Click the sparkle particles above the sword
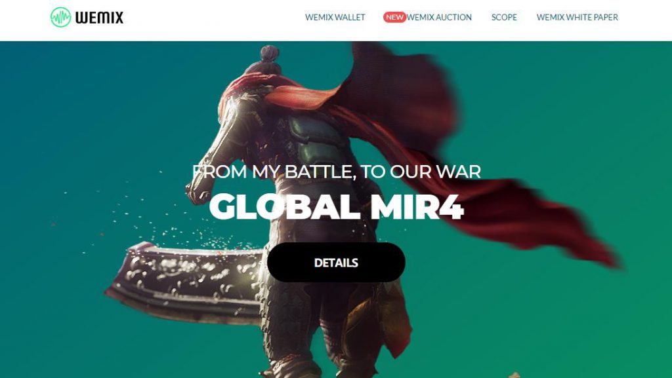The height and width of the screenshot is (378, 672). (171, 227)
